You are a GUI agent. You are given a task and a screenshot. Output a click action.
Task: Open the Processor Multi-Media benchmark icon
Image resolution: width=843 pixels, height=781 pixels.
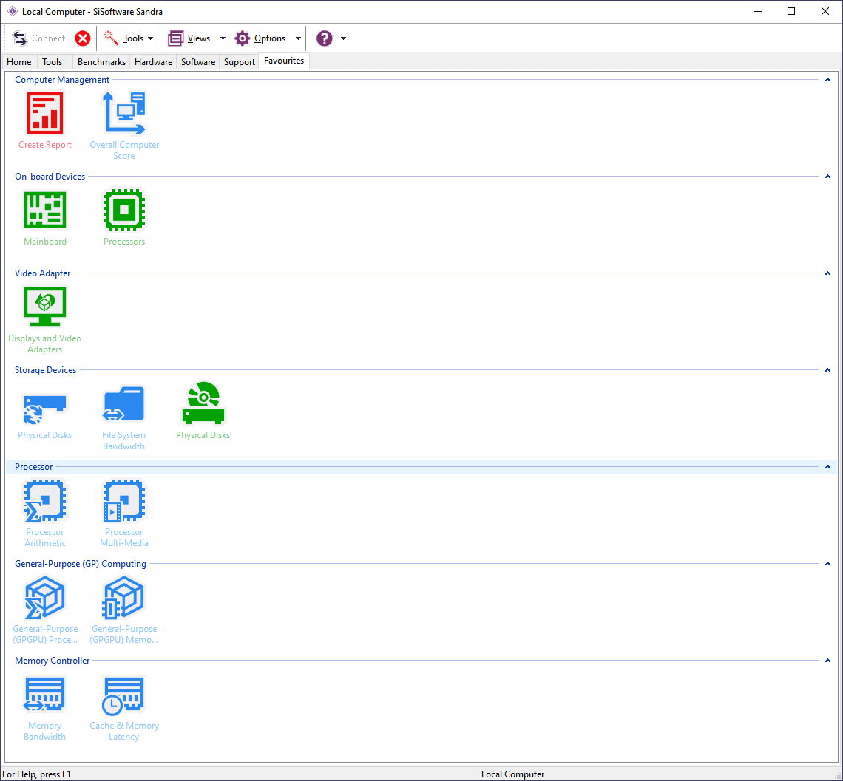[124, 501]
